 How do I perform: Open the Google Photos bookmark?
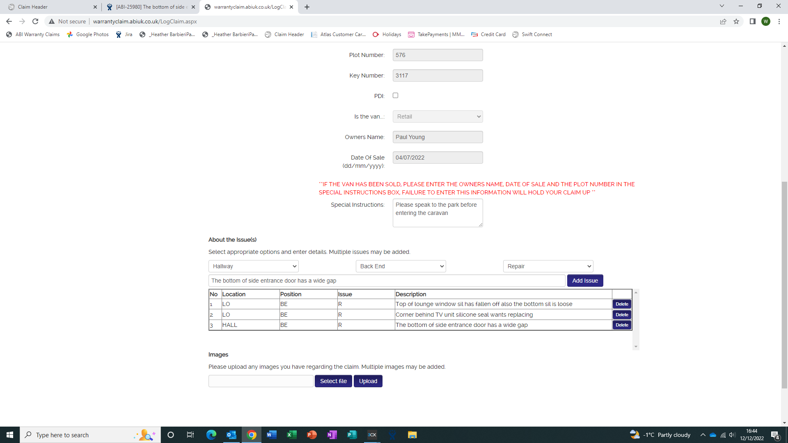[x=88, y=34]
